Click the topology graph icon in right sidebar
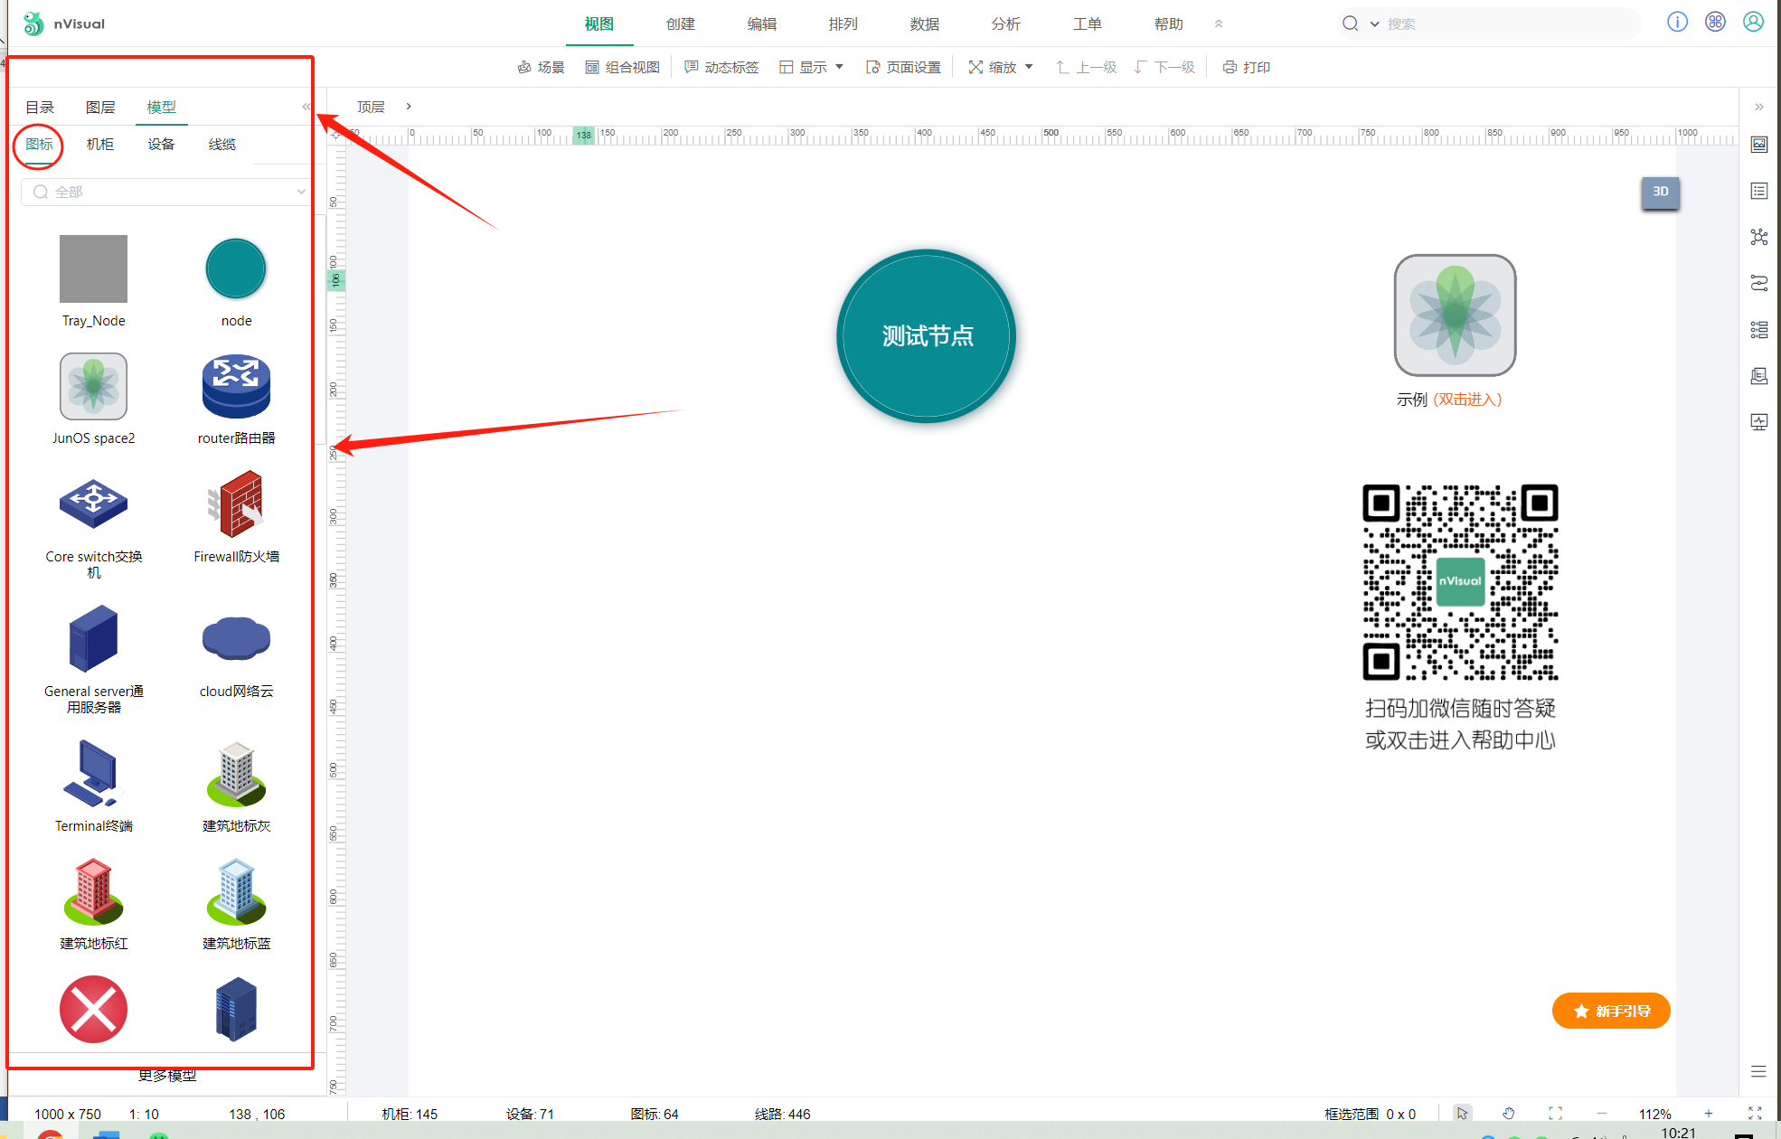This screenshot has width=1781, height=1139. coord(1758,237)
